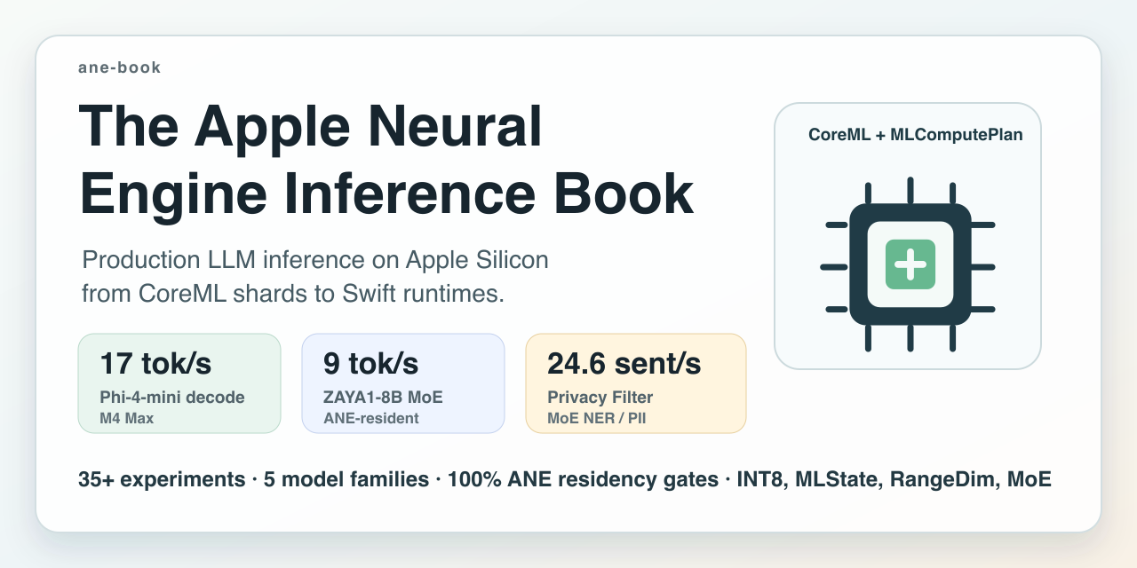Click the Phi-4-mini decode text

(172, 397)
